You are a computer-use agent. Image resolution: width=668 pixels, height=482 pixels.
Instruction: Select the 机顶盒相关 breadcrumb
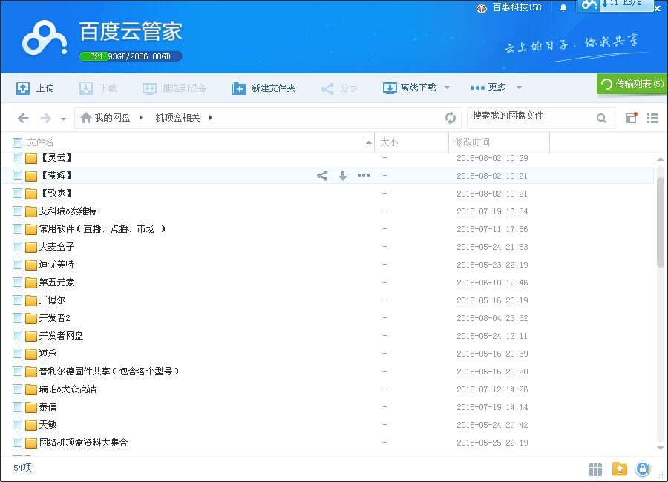[177, 117]
